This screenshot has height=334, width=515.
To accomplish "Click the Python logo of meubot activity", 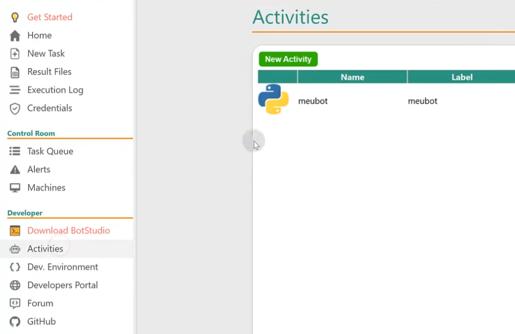I will (x=273, y=99).
